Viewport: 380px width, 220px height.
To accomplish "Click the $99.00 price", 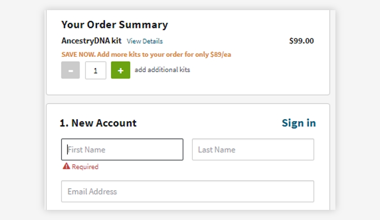I will coord(301,41).
